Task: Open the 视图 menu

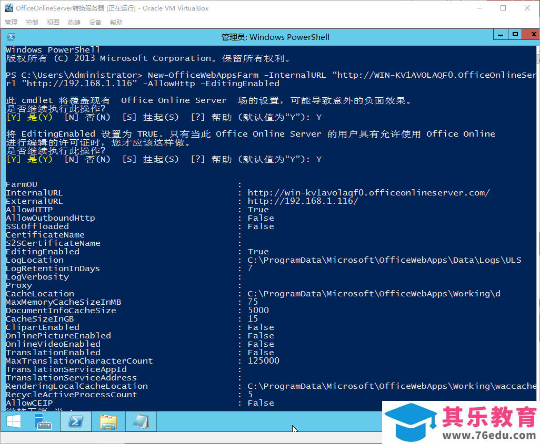Action: (x=53, y=23)
